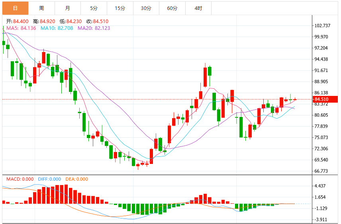The height and width of the screenshot is (224, 341).
Task: Select the 日 daily timeframe tab
Action: pyautogui.click(x=16, y=8)
